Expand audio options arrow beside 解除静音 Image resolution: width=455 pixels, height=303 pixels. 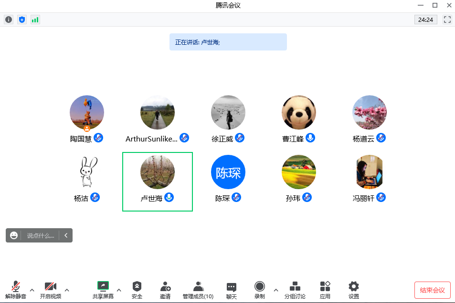tap(32, 290)
